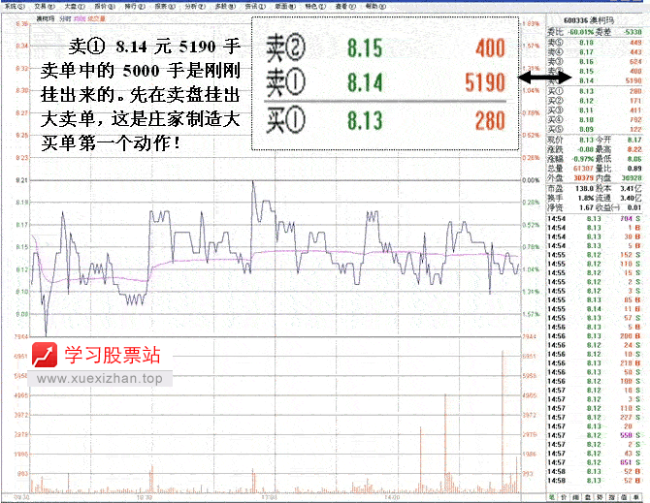This screenshot has height=503, width=650.
Task: Click the 总量 61307 value
Action: (x=584, y=169)
